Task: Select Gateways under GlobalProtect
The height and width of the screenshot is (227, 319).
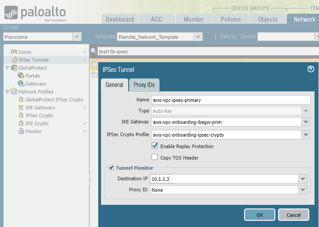Action: [x=36, y=84]
